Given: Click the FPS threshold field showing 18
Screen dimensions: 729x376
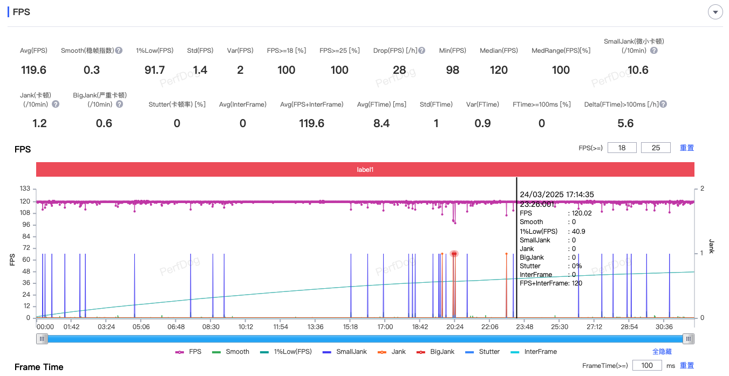Looking at the screenshot, I should tap(622, 148).
